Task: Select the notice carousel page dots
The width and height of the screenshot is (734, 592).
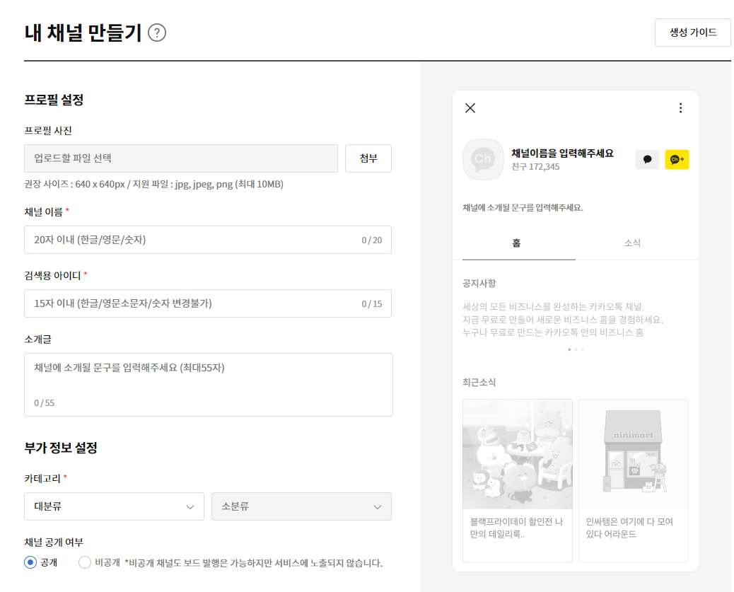Action: pyautogui.click(x=576, y=349)
